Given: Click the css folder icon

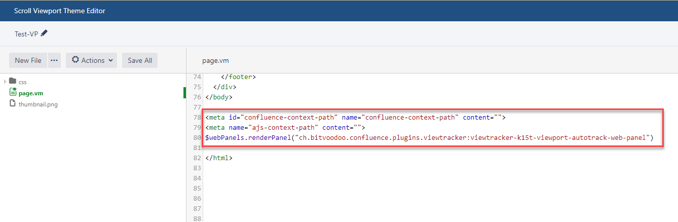Looking at the screenshot, I should pyautogui.click(x=13, y=81).
